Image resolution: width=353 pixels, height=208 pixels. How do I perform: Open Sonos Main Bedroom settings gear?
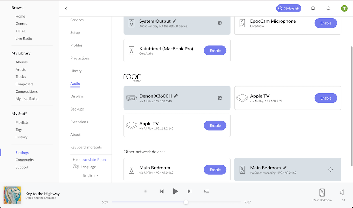(331, 170)
